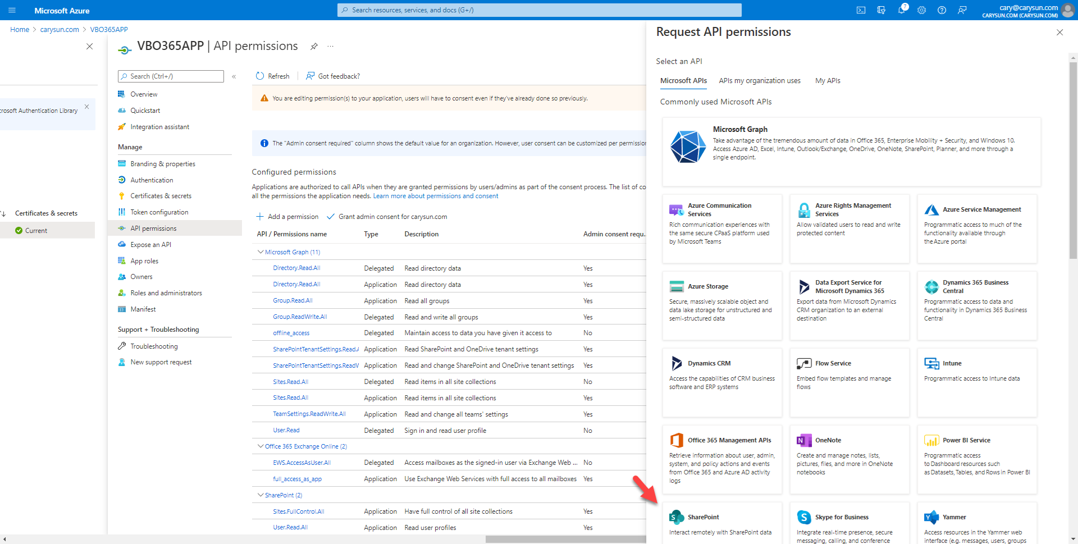The height and width of the screenshot is (544, 1078).
Task: Switch to the Microsoft APIs tab
Action: [683, 81]
